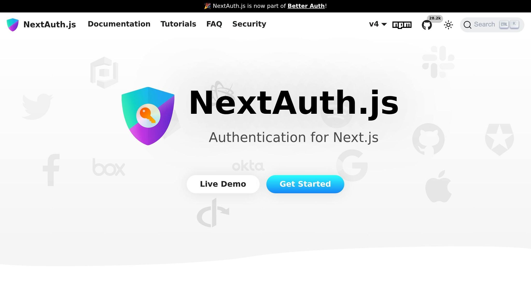Open the npm package icon link

[402, 25]
